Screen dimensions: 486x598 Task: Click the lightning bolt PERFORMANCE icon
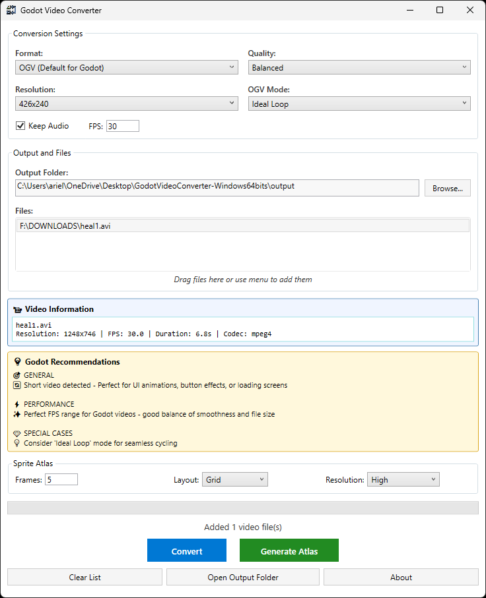pyautogui.click(x=17, y=404)
